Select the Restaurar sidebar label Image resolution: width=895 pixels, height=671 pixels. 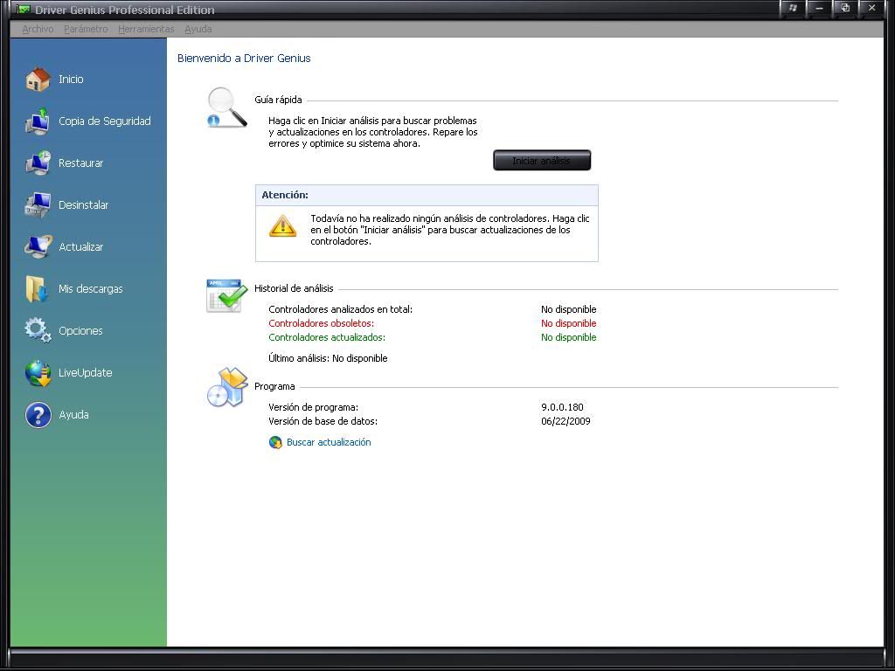point(80,163)
